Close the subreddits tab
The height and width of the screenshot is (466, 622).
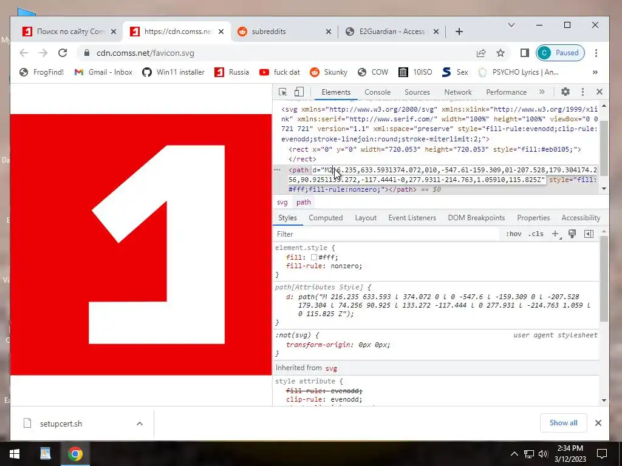pos(329,32)
